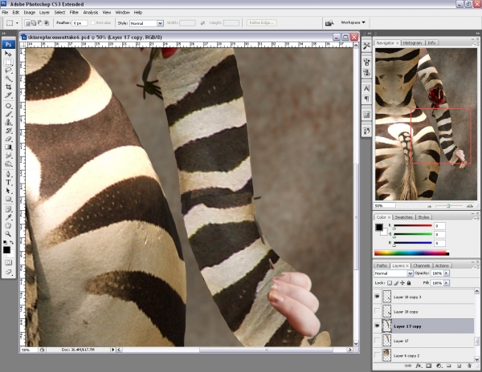Show Layer 6 copy 2
This screenshot has width=482, height=372.
click(378, 355)
